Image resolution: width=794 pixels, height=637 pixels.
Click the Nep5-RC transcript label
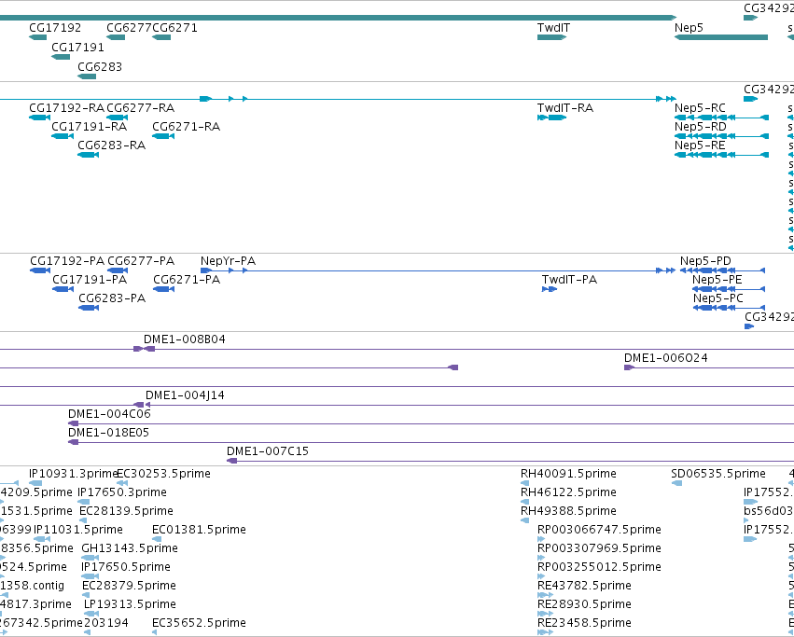[700, 108]
